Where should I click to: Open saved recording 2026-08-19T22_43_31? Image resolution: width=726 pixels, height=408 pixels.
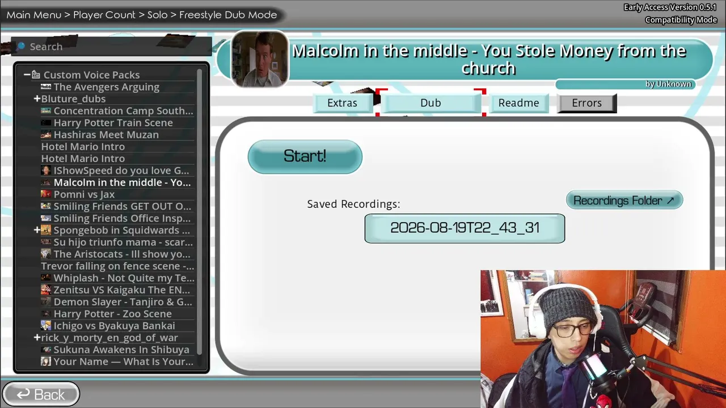[465, 228]
